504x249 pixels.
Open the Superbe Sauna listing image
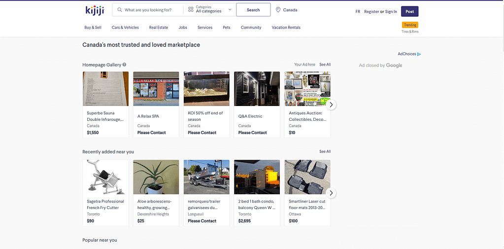(x=106, y=89)
